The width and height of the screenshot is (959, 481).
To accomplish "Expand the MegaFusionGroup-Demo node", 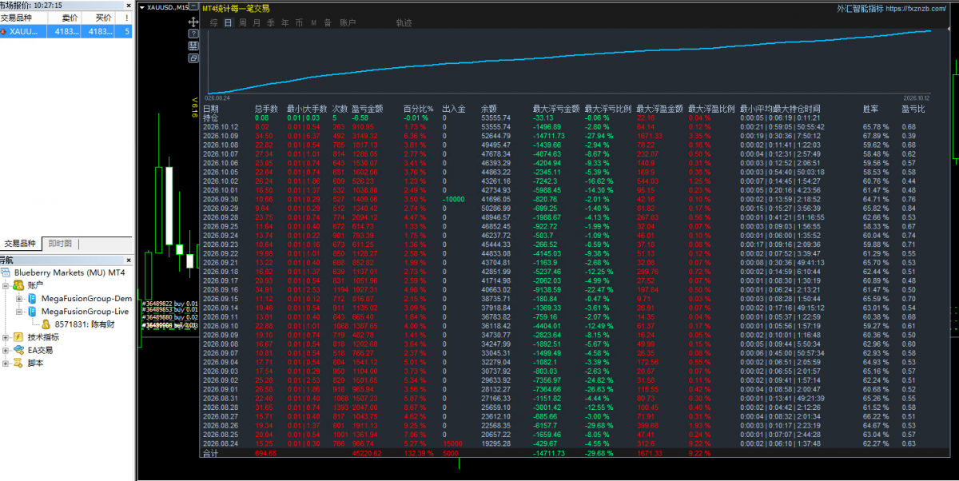I will pyautogui.click(x=20, y=298).
